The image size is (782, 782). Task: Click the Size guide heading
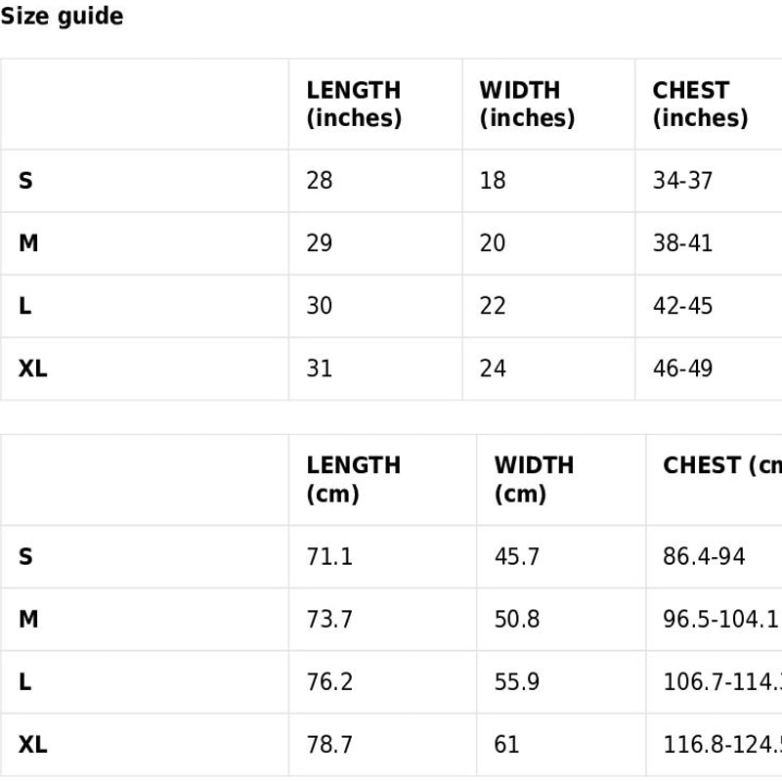[x=62, y=17]
